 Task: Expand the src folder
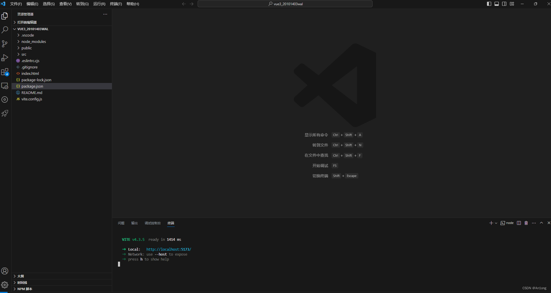click(24, 54)
